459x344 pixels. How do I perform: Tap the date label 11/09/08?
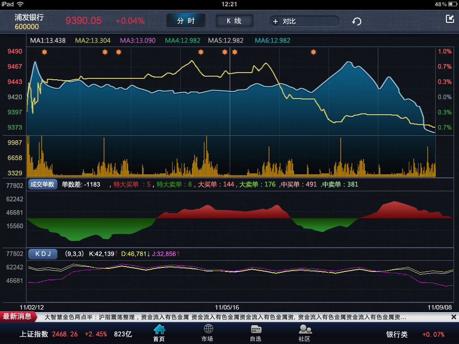coord(440,307)
